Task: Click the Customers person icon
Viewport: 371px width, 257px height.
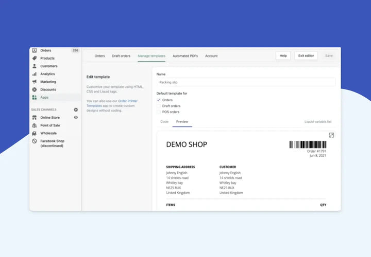Action: pyautogui.click(x=35, y=66)
